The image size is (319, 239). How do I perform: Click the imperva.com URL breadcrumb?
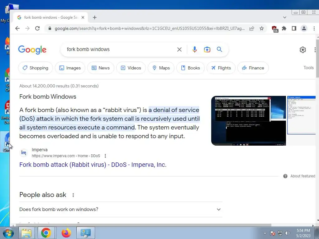66,156
